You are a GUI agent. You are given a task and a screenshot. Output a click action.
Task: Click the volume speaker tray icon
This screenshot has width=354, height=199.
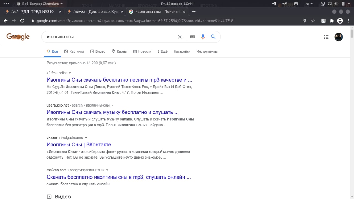point(336,4)
